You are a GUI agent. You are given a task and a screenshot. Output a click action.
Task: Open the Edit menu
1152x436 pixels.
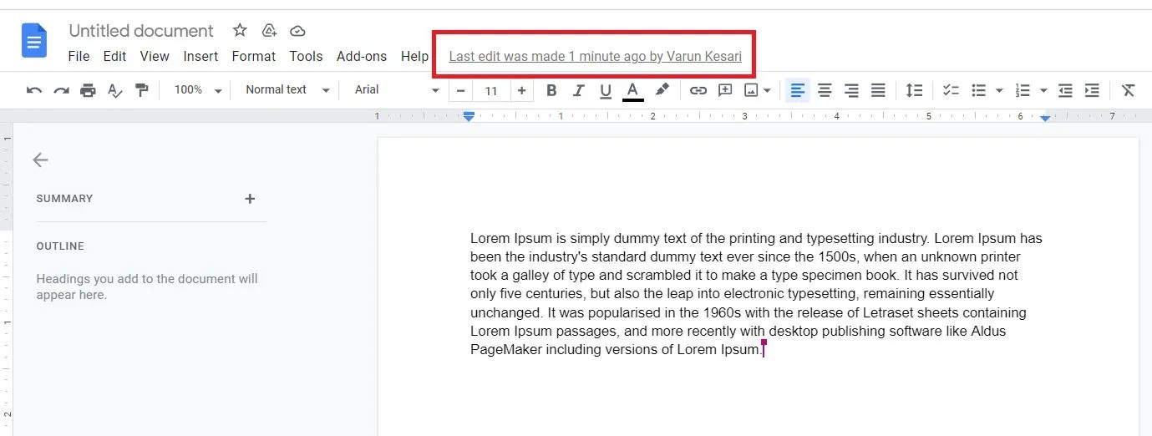pyautogui.click(x=114, y=56)
